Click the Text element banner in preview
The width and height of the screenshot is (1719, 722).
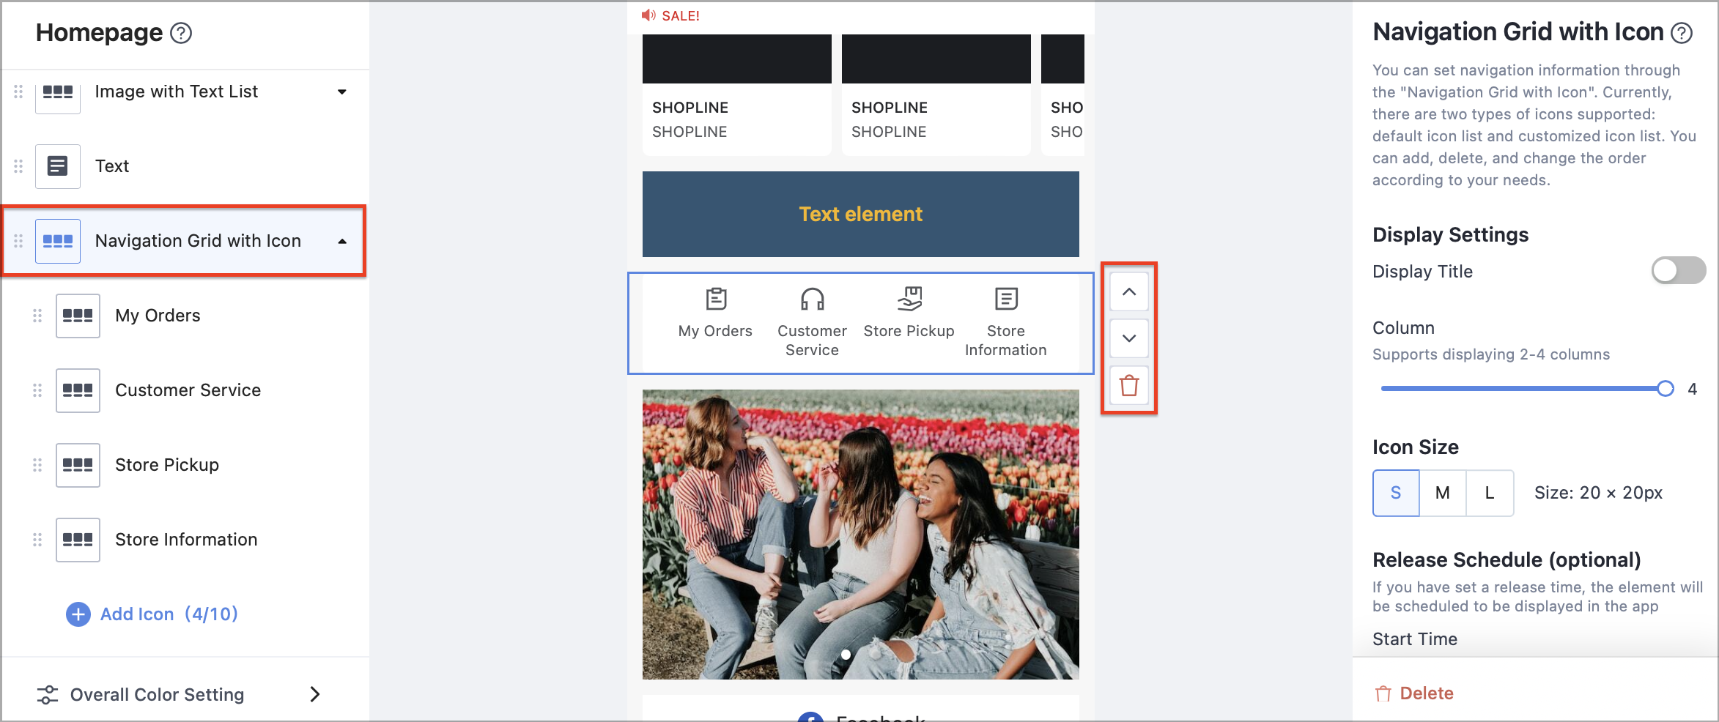860,214
